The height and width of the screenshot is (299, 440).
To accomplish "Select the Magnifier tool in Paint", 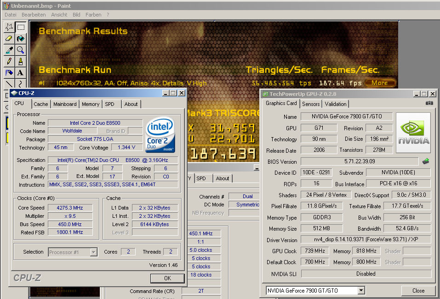I will (x=21, y=50).
